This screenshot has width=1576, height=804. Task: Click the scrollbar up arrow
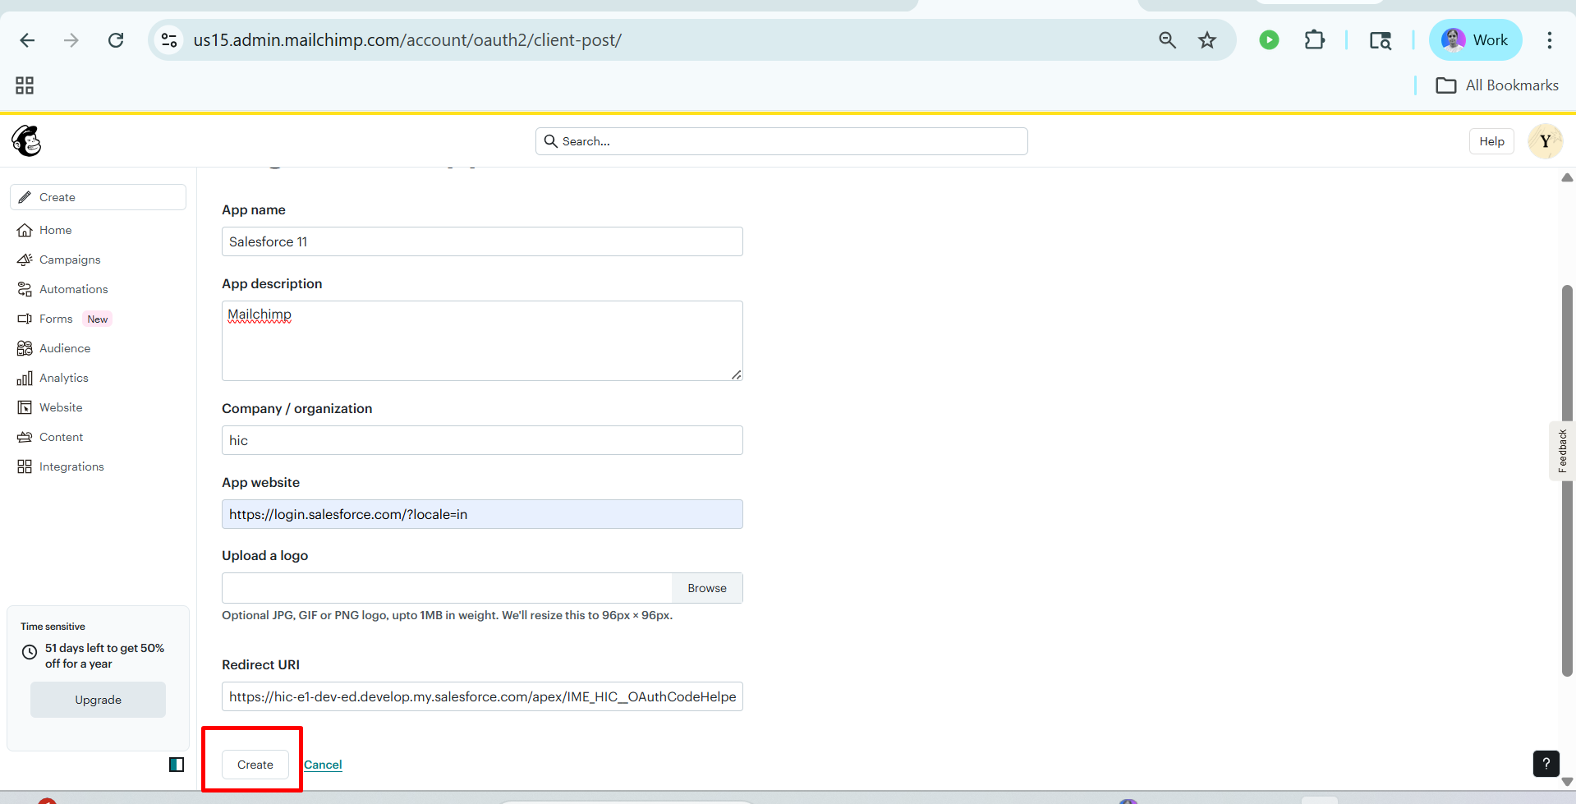click(1567, 177)
